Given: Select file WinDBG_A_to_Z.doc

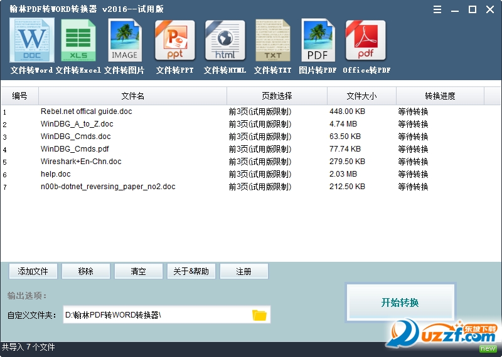Looking at the screenshot, I should (x=77, y=124).
